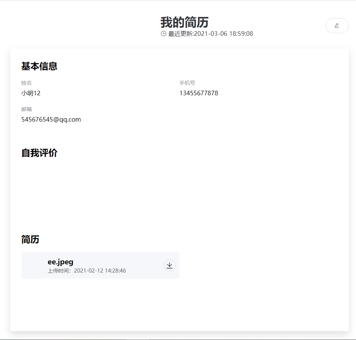Click the edit resume pencil icon
The height and width of the screenshot is (340, 356).
337,26
